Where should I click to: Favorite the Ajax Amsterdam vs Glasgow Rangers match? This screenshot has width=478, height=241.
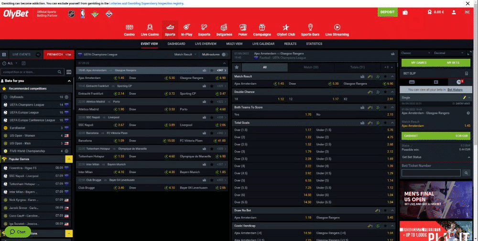[212, 70]
